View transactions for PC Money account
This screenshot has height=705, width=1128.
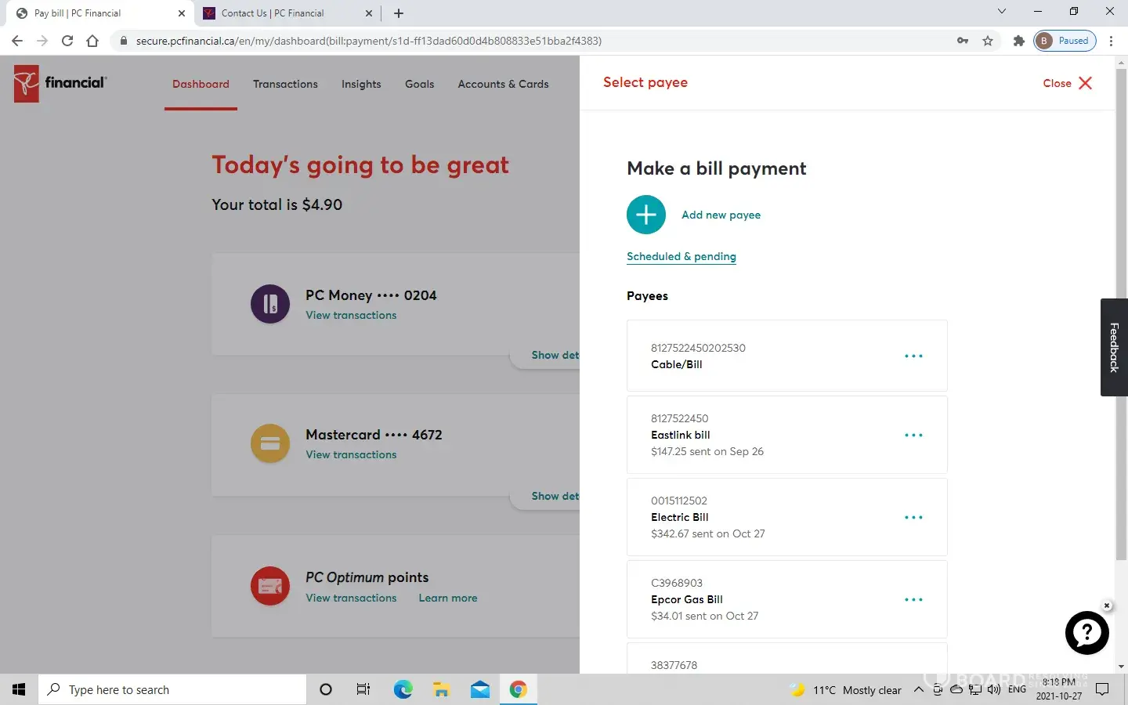click(x=351, y=315)
